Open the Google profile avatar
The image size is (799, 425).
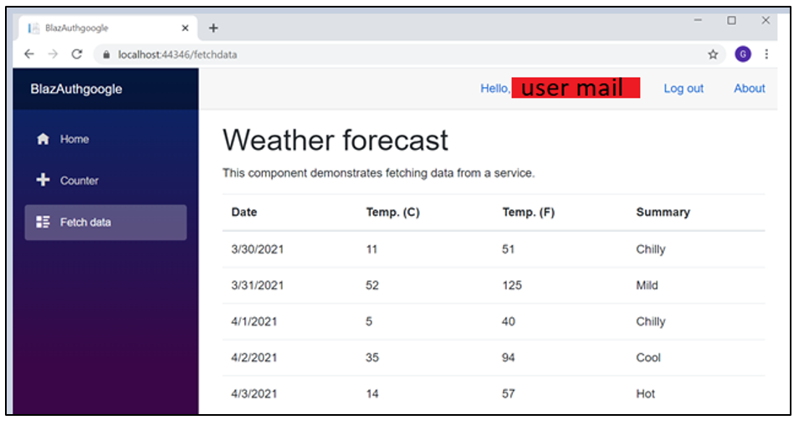(742, 54)
